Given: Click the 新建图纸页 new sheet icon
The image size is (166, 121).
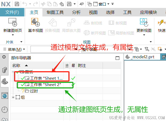Looking at the screenshot, I should click(13, 22).
